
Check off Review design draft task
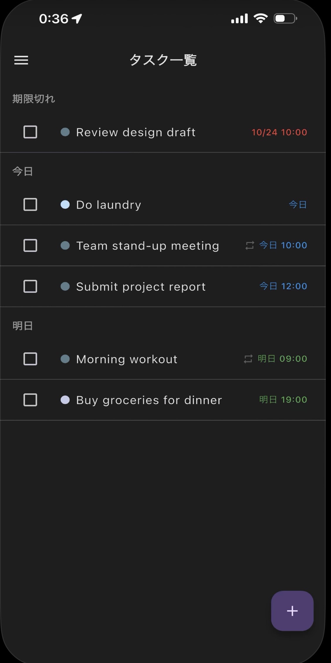click(x=30, y=132)
